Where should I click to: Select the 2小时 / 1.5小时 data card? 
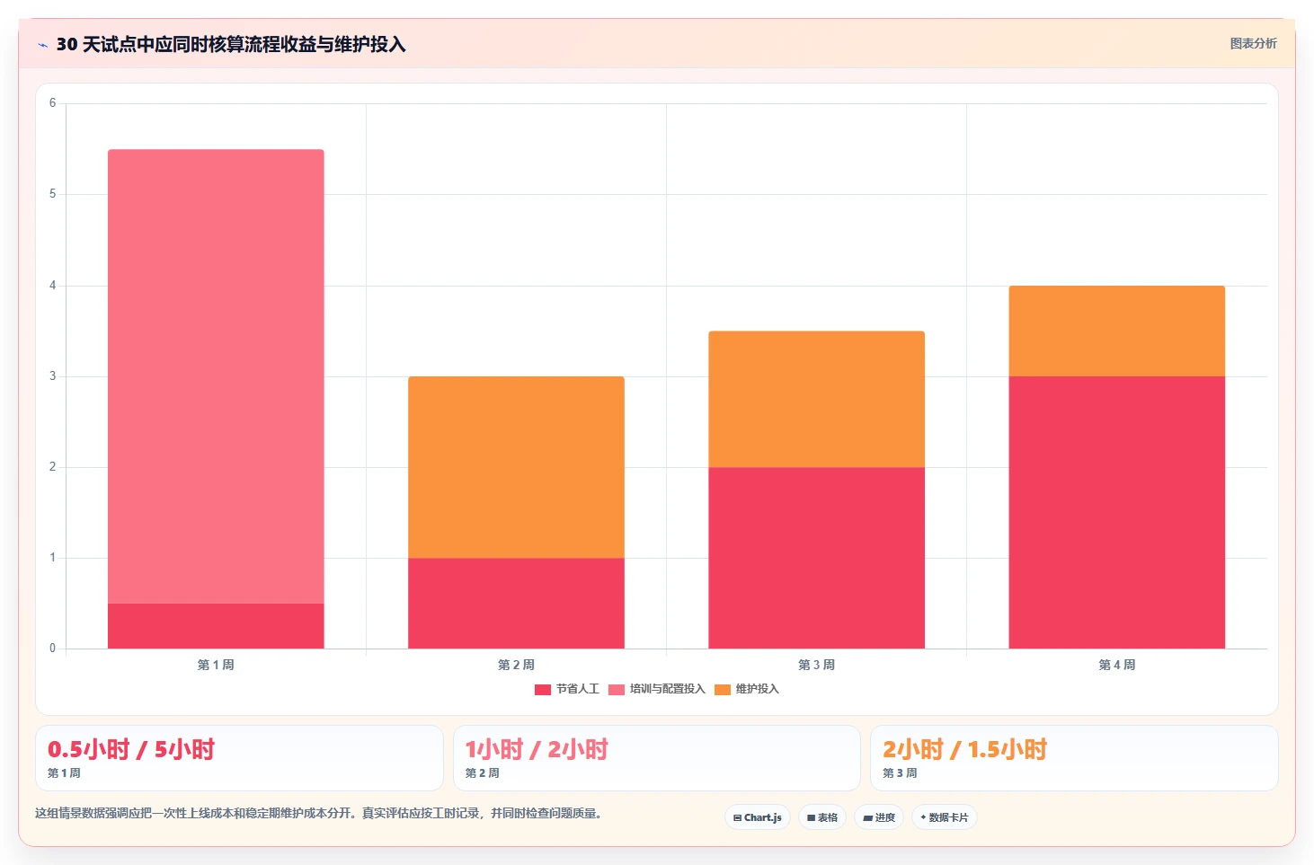[1074, 758]
